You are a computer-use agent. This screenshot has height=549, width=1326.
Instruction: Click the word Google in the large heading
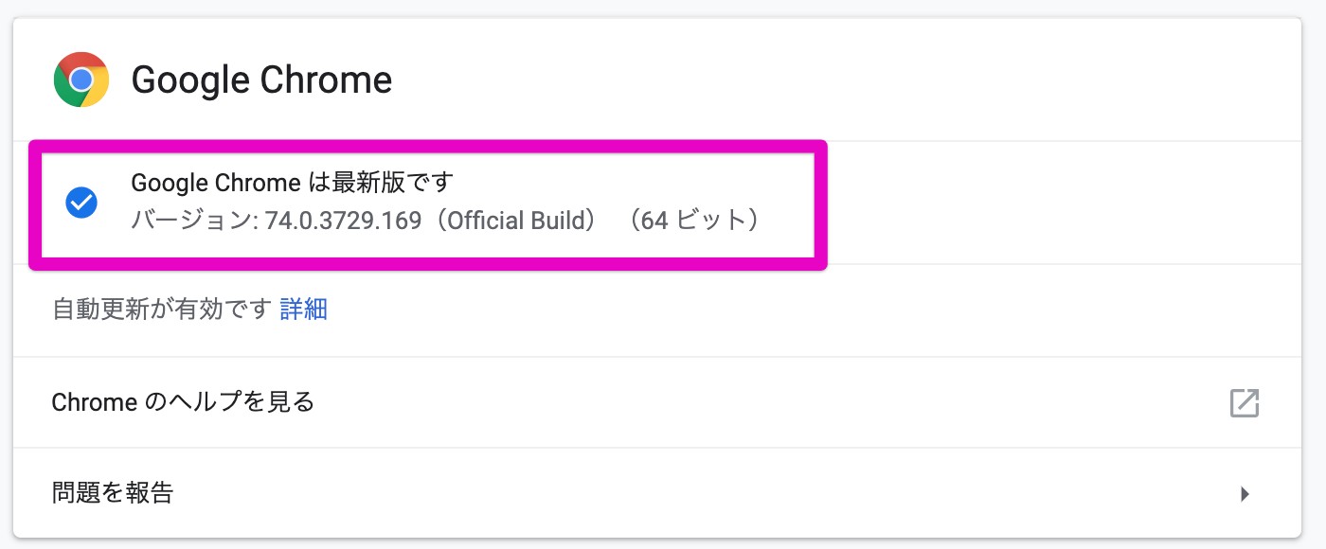click(x=189, y=80)
